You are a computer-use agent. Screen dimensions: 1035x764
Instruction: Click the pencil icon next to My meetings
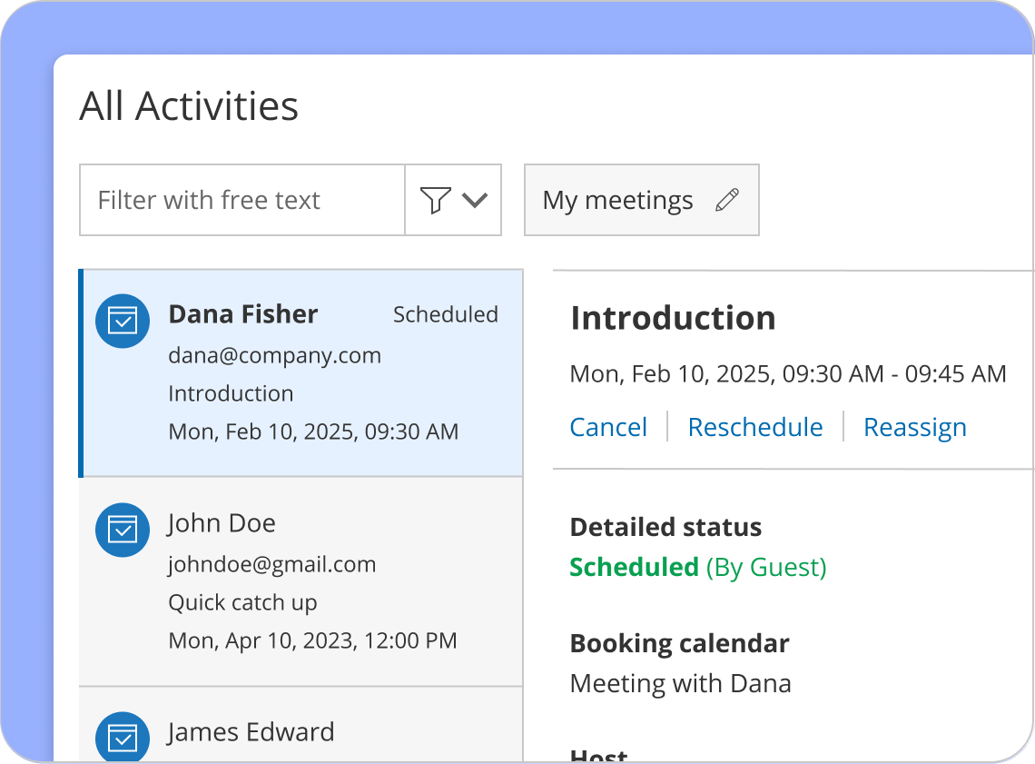pyautogui.click(x=727, y=200)
